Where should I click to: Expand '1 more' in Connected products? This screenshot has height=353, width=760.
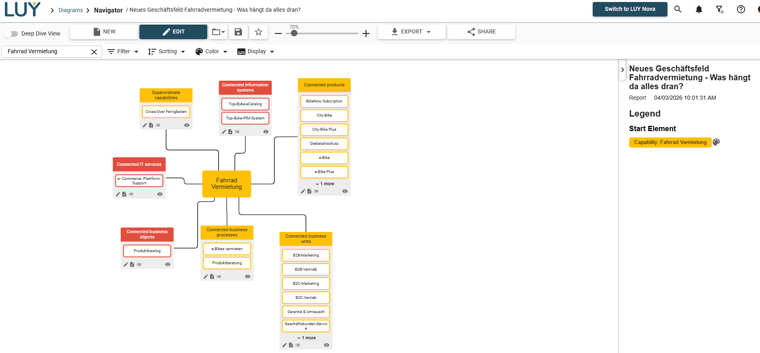pyautogui.click(x=324, y=184)
